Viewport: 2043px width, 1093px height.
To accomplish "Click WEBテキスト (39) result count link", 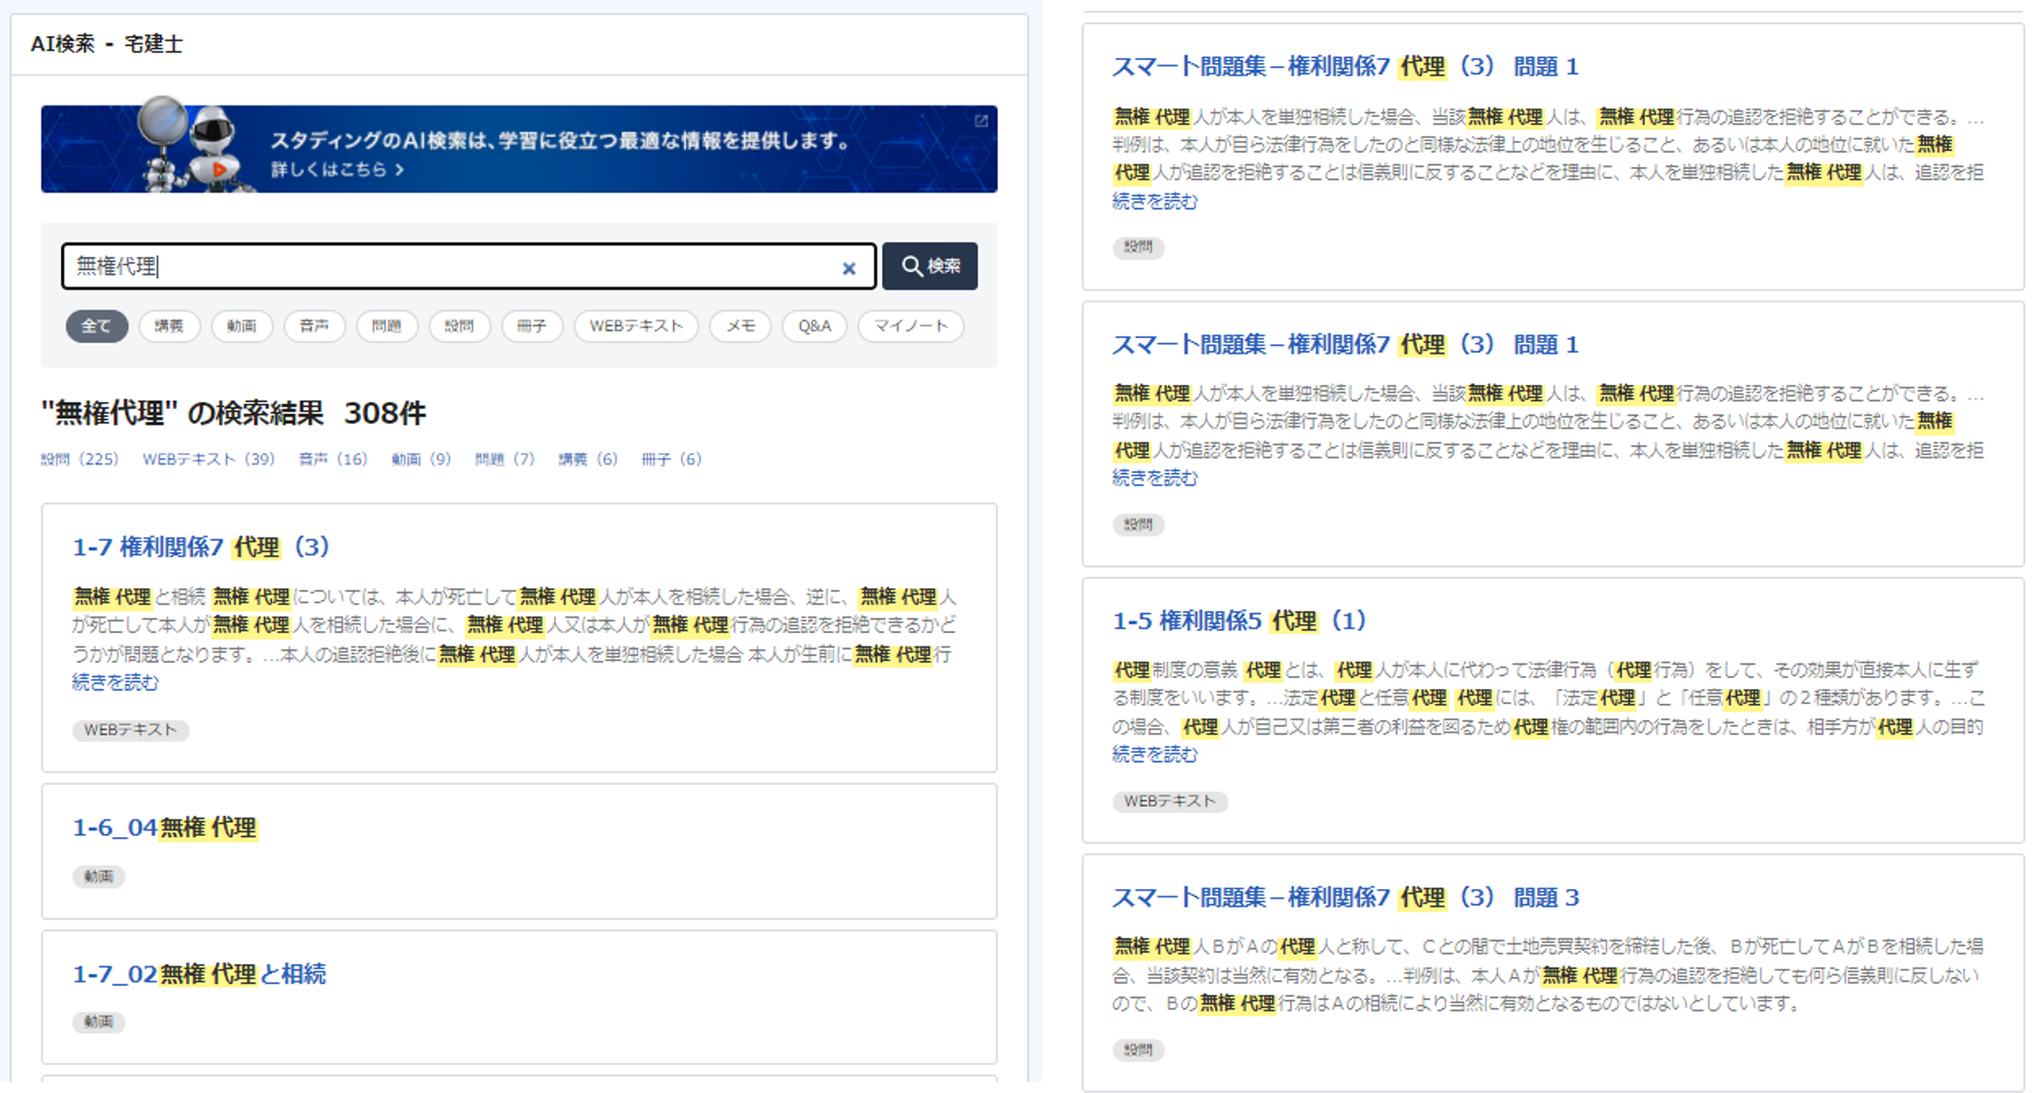I will [x=208, y=459].
